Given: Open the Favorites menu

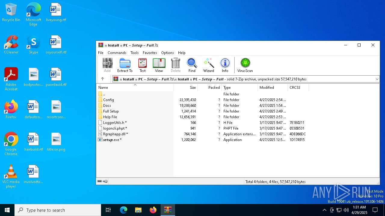Looking at the screenshot, I should [150, 52].
